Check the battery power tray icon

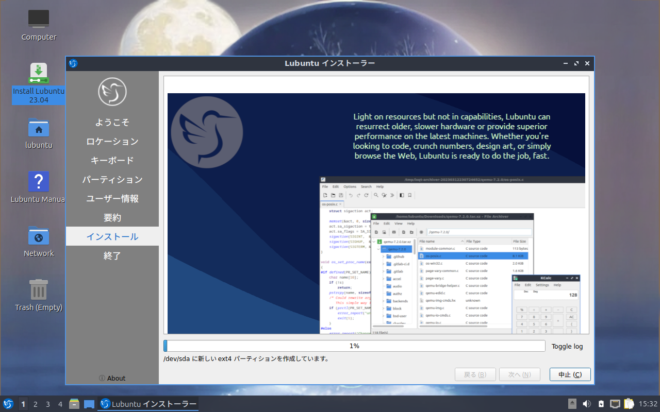(x=601, y=404)
